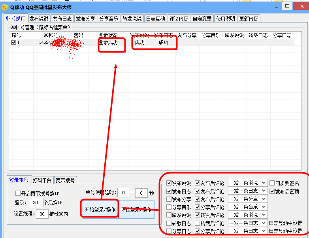The height and width of the screenshot is (238, 309).
Task: Open the 日志互动 tab
Action: pyautogui.click(x=155, y=19)
